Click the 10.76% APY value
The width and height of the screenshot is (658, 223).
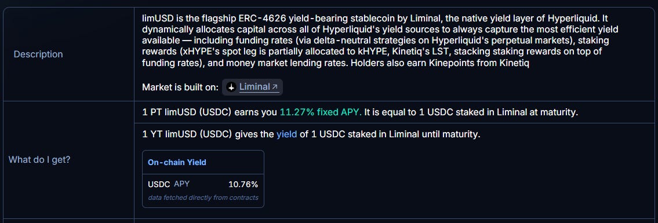(243, 184)
